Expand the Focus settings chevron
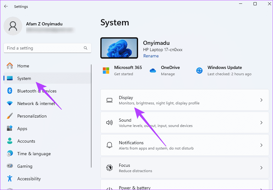Screen dimensions: 273x190 point(261,168)
